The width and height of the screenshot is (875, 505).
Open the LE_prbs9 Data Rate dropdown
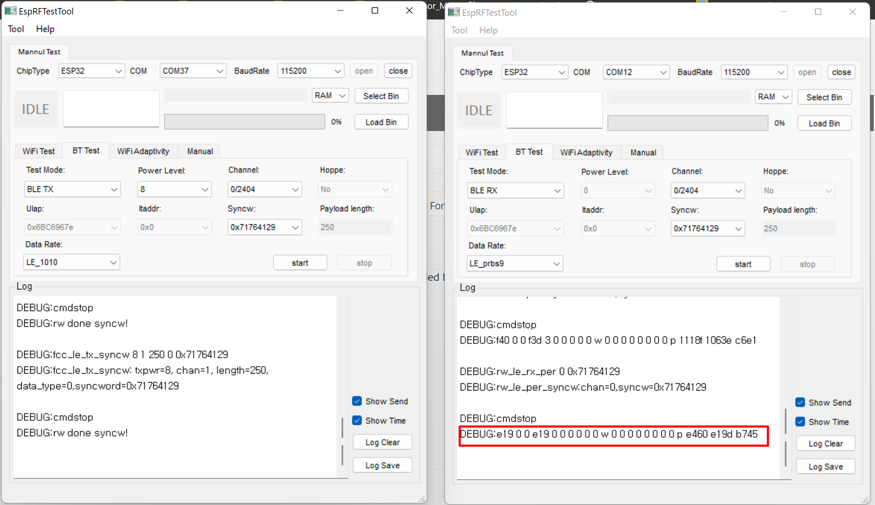point(515,263)
